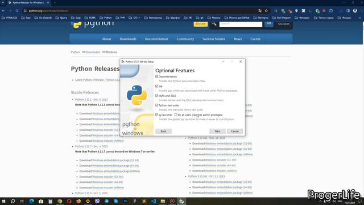
Task: Open the side panel icon in browser toolbar
Action: tap(348, 11)
